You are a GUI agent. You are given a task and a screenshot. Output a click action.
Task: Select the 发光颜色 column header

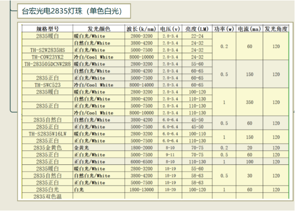(99, 29)
